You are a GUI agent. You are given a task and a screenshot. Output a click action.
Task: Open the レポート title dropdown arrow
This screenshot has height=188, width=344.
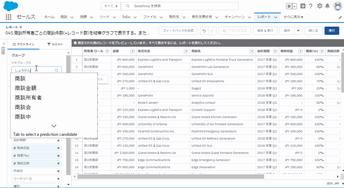pos(21,27)
